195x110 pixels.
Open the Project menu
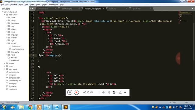(44, 5)
